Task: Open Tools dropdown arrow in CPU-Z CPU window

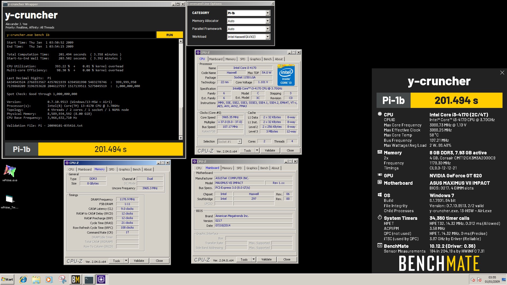Action: [257, 150]
